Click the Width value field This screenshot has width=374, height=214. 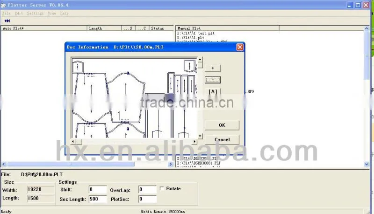[41, 189]
